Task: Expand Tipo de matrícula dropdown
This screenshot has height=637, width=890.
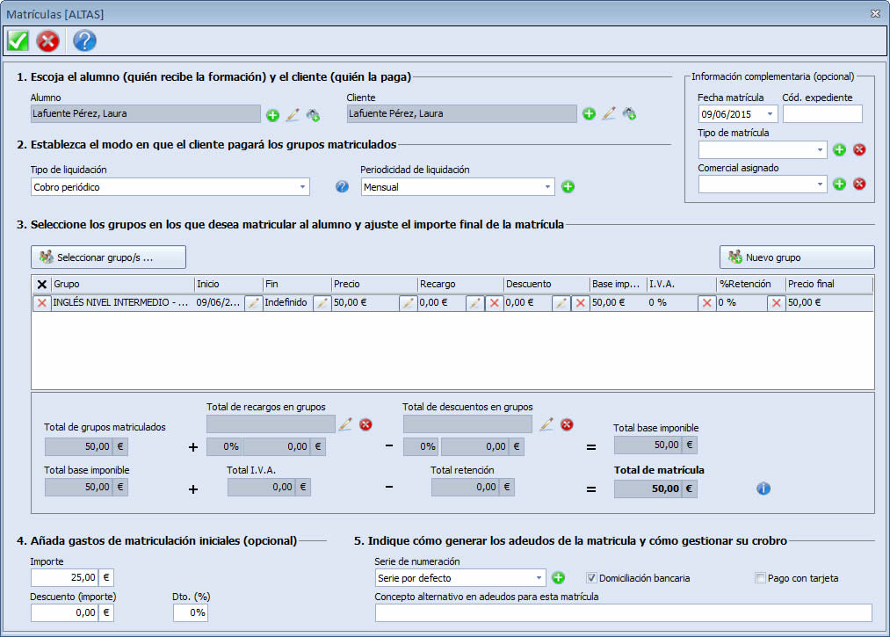Action: 820,150
